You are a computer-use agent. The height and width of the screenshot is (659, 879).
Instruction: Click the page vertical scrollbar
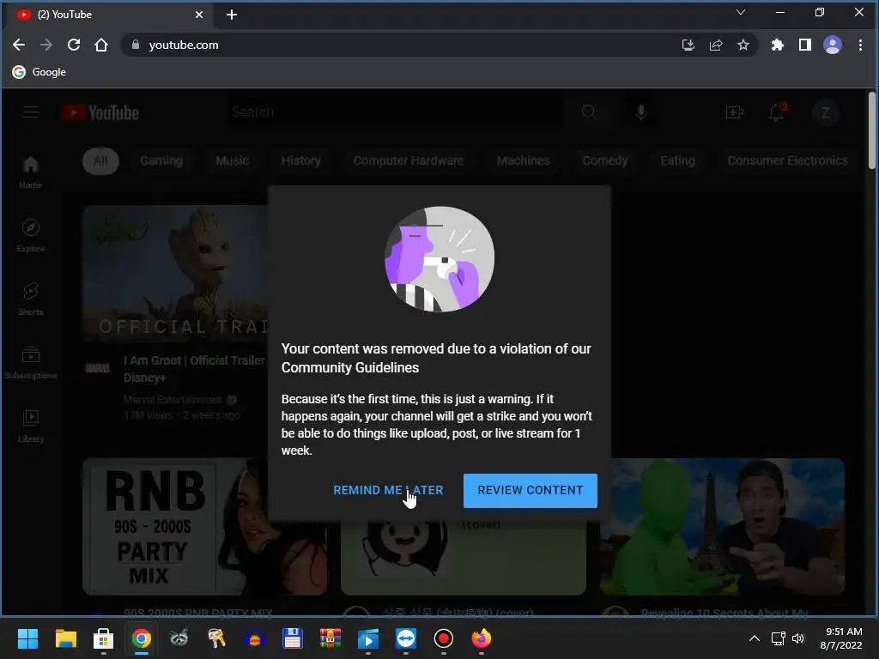tap(872, 130)
